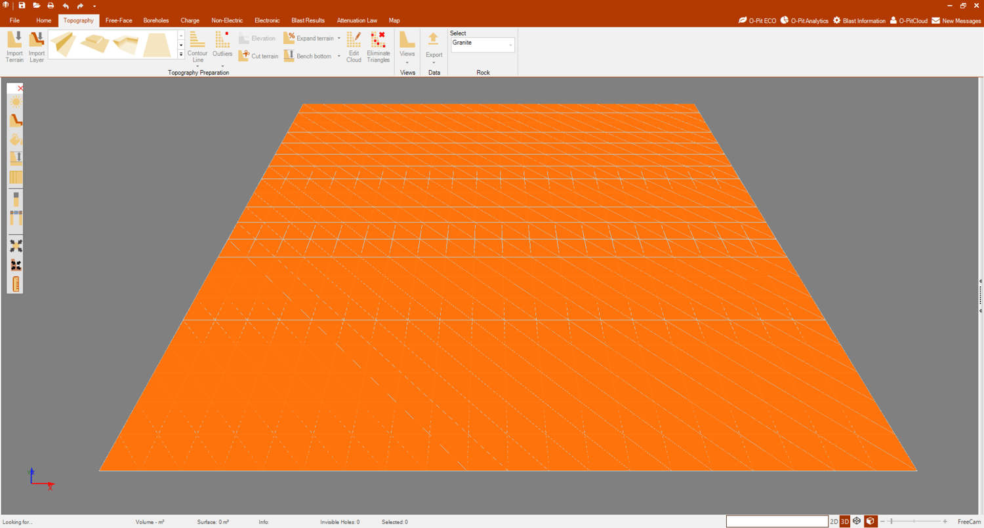
Task: Expand the terrain shapes gallery
Action: click(181, 54)
